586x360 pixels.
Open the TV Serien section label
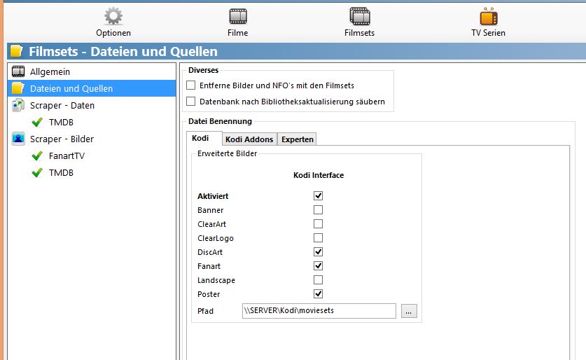(x=489, y=33)
